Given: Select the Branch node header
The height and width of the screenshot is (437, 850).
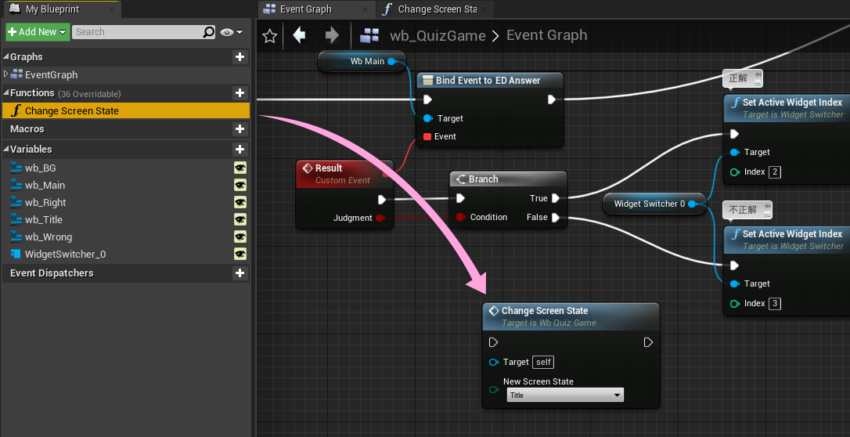Looking at the screenshot, I should point(509,179).
